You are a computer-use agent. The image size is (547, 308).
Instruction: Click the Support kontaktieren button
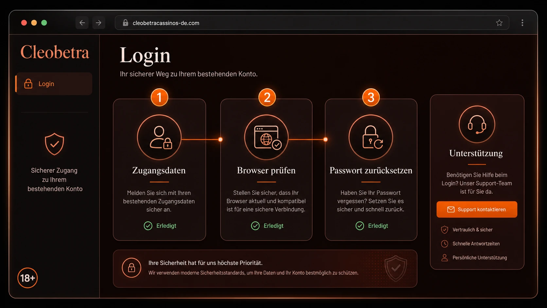(477, 209)
